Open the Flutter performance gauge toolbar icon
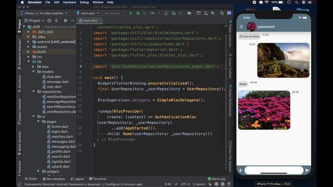333x187 pixels. 152,13
